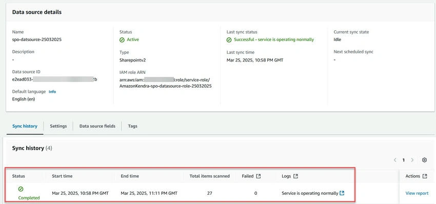This screenshot has height=204, width=436.
Task: Click the Total items scanned header
Action: 210,176
